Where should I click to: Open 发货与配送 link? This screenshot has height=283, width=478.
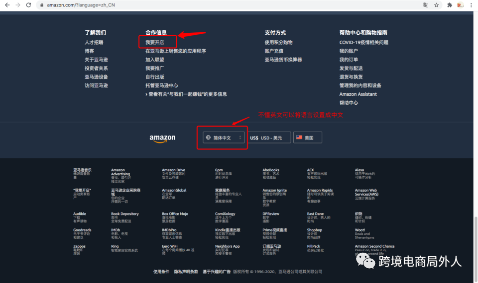tap(351, 68)
